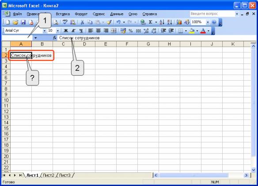The height and width of the screenshot is (186, 258).
Task: Toggle Italic (К) formatting
Action: tap(73, 31)
